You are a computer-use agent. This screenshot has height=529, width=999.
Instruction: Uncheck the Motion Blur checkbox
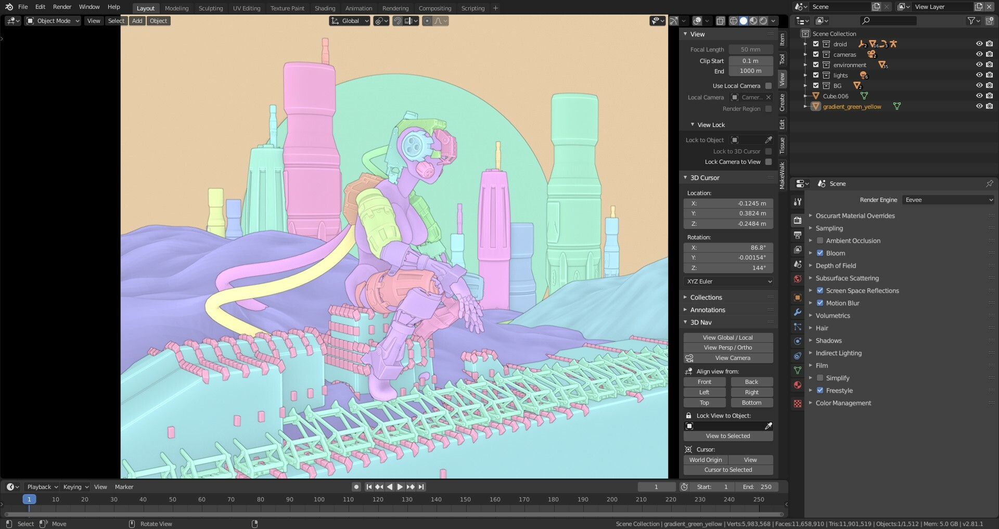pyautogui.click(x=820, y=303)
